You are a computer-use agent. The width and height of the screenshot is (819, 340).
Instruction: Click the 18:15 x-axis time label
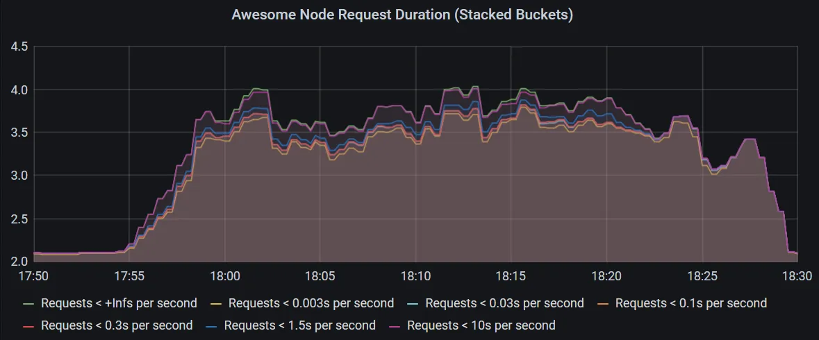pos(511,276)
